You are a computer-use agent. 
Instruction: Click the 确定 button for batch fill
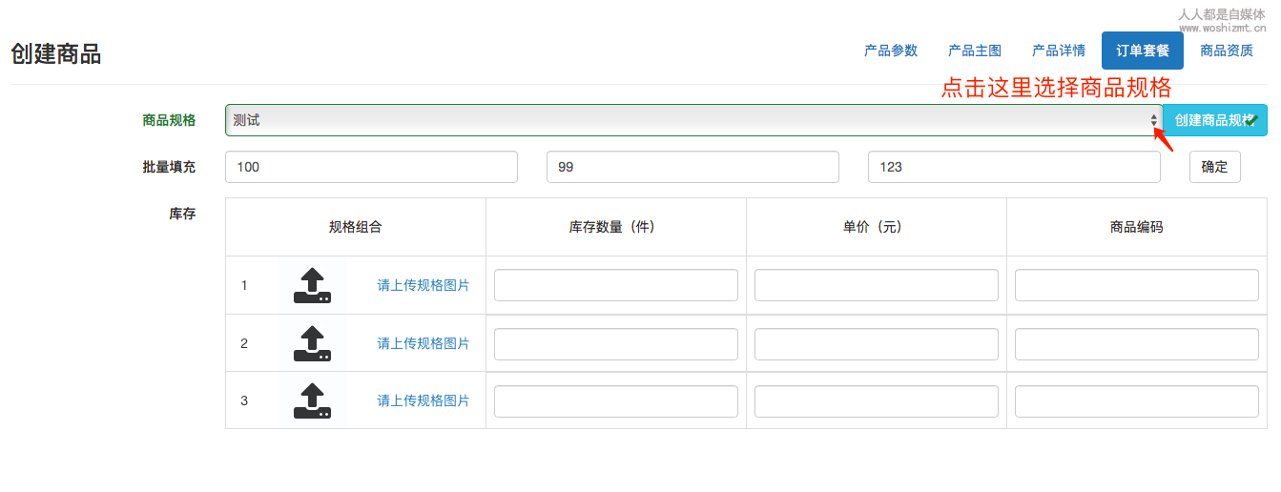(x=1215, y=167)
